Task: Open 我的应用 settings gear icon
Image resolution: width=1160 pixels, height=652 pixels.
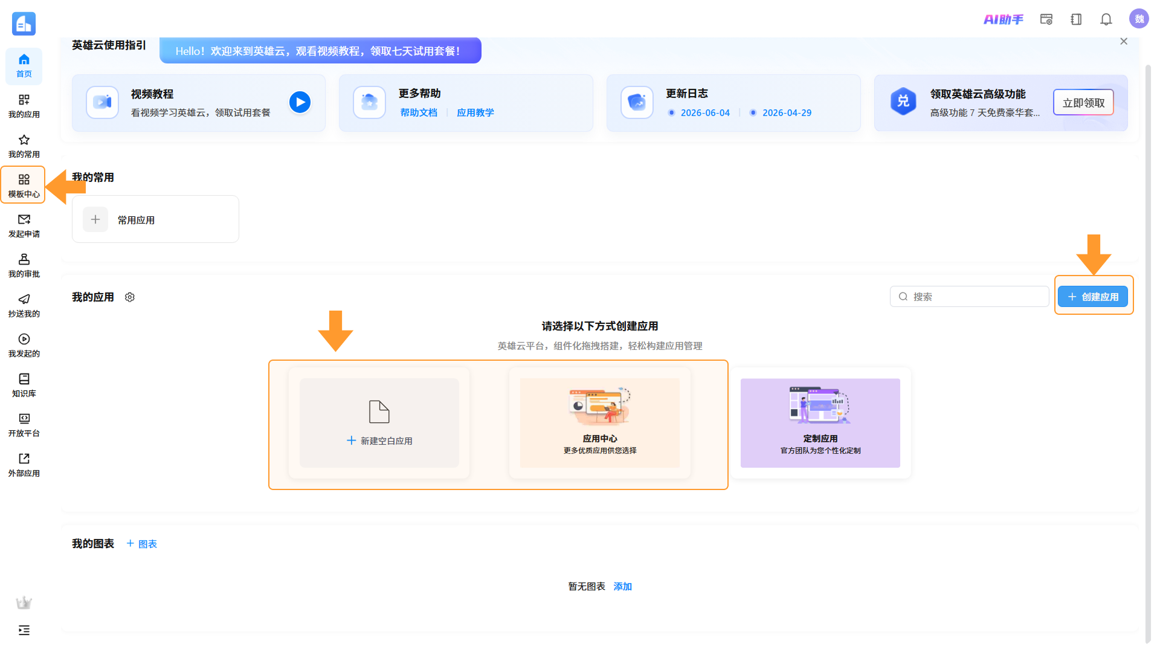Action: (130, 297)
